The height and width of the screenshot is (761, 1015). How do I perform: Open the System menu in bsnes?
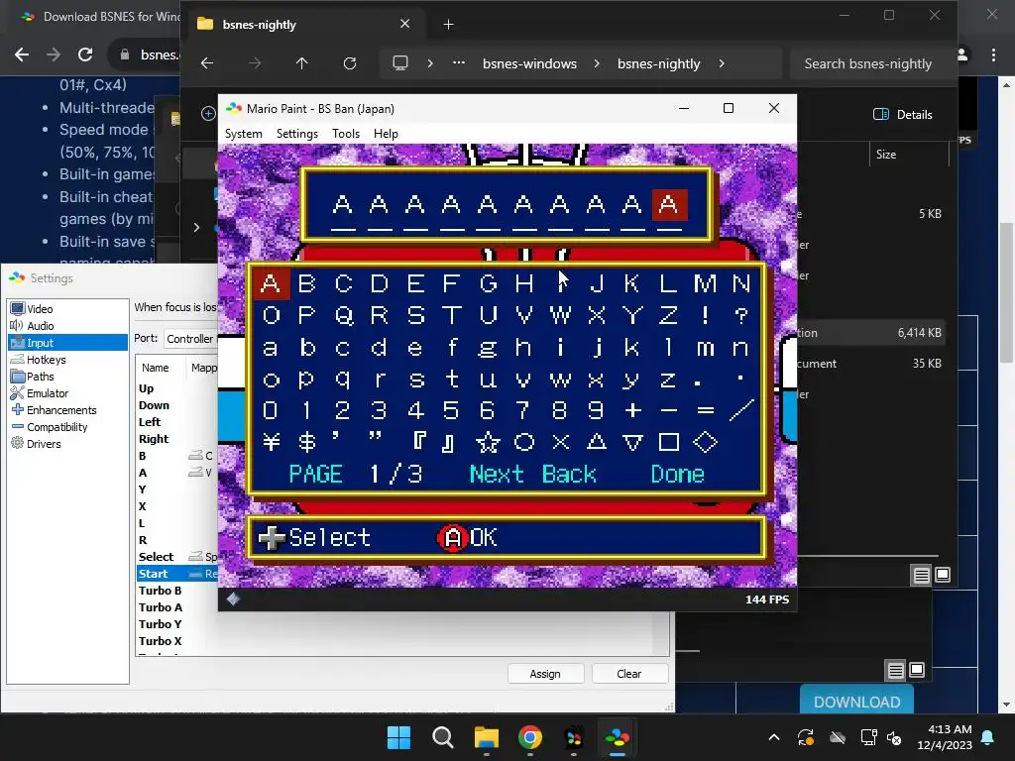tap(244, 134)
